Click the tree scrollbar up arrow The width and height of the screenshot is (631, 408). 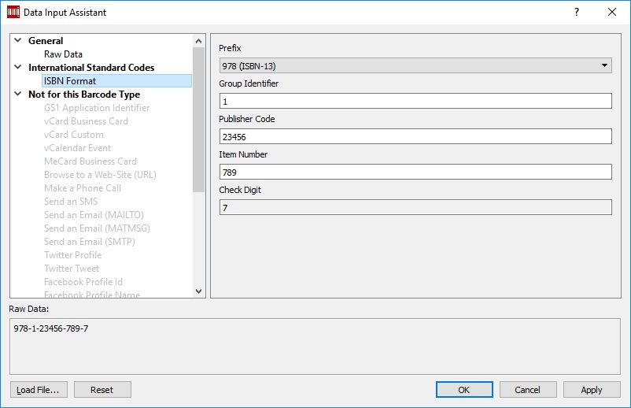(198, 41)
